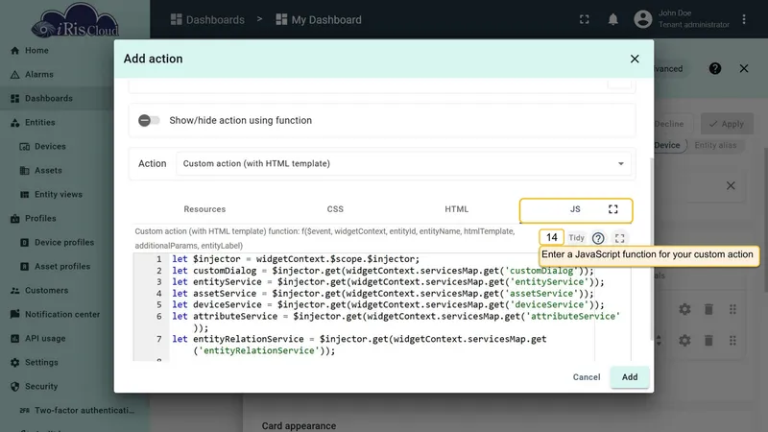Click the help icon behind the dialog
Viewport: 768px width, 432px height.
pos(715,68)
